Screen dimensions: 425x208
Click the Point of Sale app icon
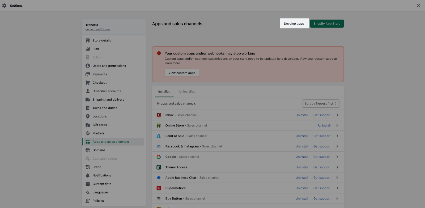click(x=159, y=136)
